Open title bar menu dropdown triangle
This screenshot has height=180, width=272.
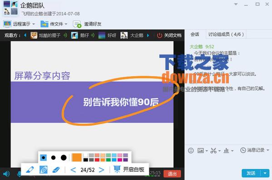(x=236, y=4)
